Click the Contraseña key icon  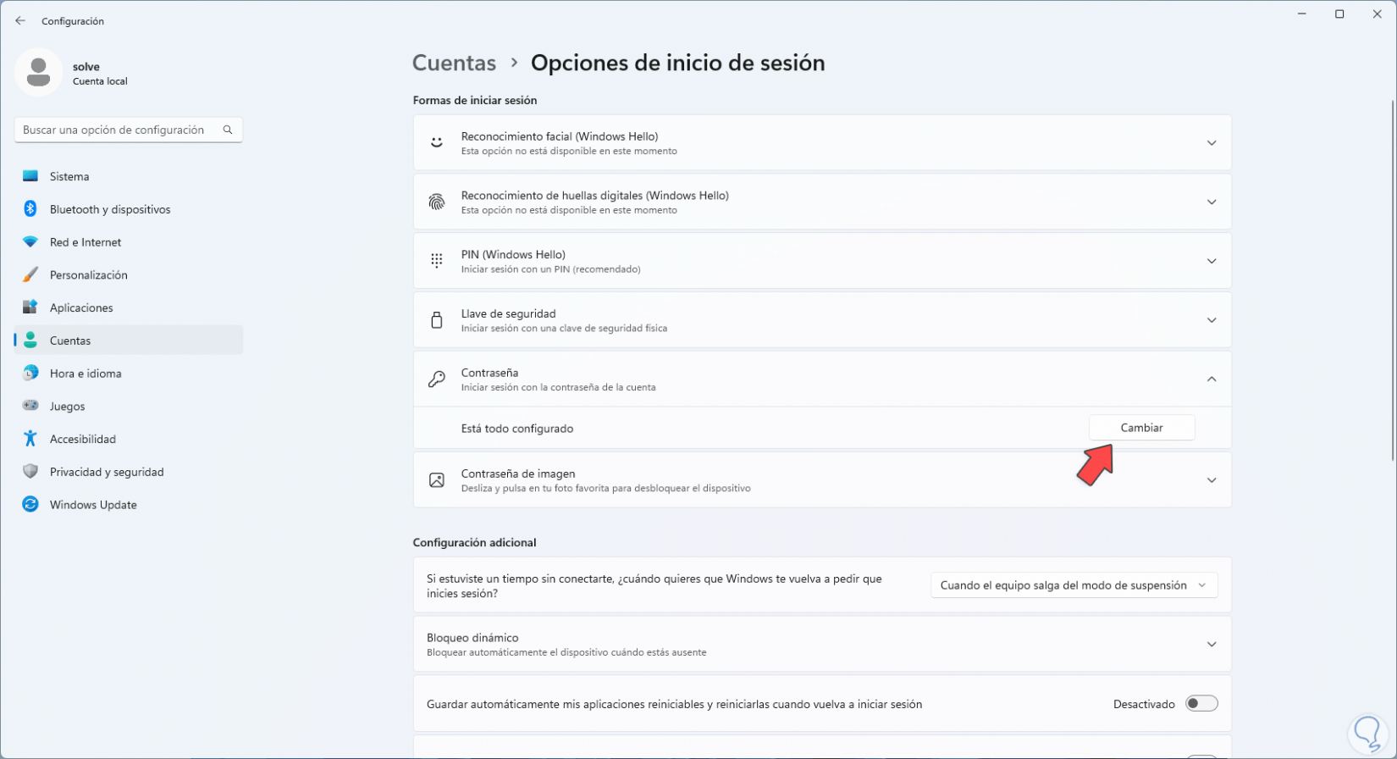[437, 379]
